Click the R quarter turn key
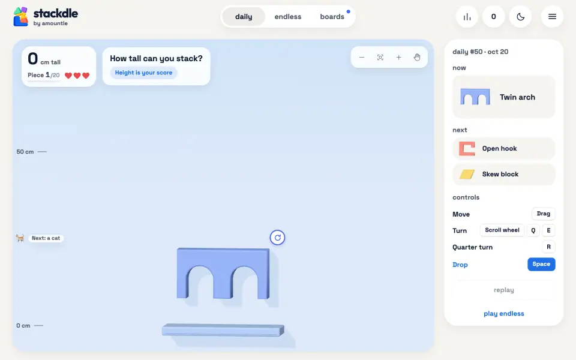The height and width of the screenshot is (360, 576). (548, 247)
